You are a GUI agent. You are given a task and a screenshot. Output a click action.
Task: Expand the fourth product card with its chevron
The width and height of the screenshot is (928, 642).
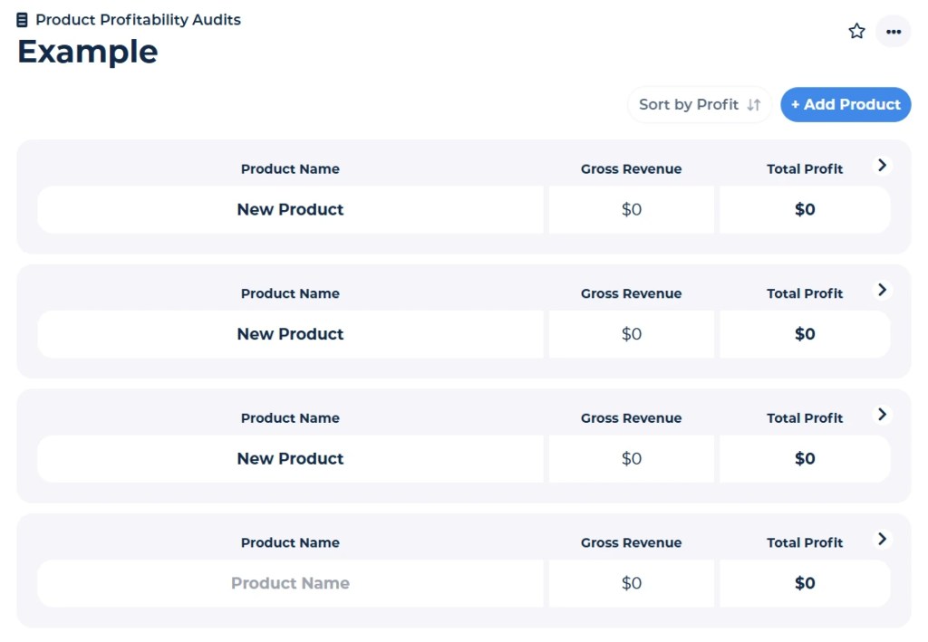[x=882, y=539]
